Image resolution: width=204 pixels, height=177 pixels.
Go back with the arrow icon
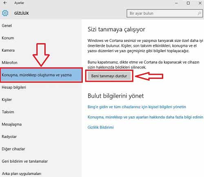(x=5, y=3)
